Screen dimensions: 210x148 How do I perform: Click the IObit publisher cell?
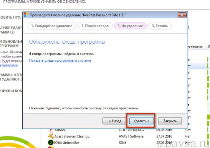point(122,143)
